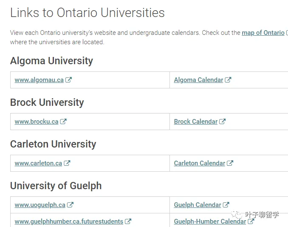Click external-link icon beside www.algomau.ca
The height and width of the screenshot is (227, 288).
(x=68, y=80)
